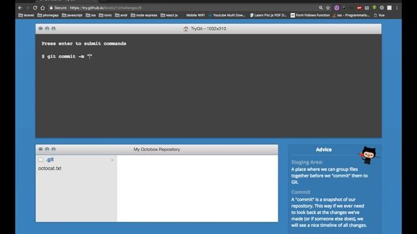Open the react js bookmarks folder
This screenshot has height=234, width=417.
click(x=169, y=15)
